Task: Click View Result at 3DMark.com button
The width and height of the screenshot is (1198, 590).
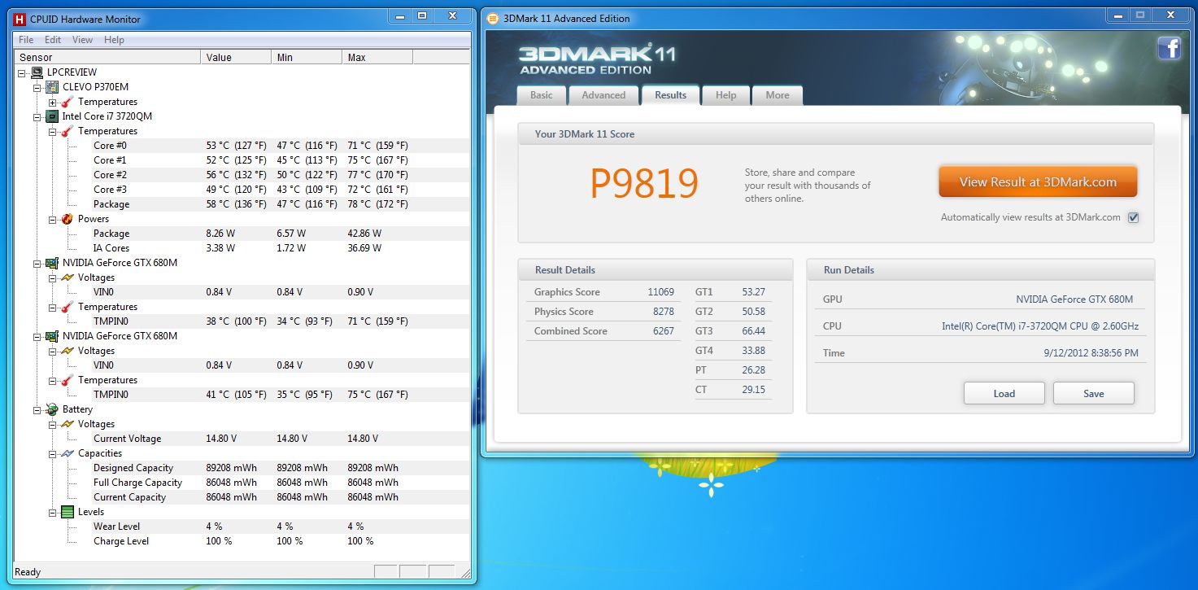Action: click(1038, 182)
